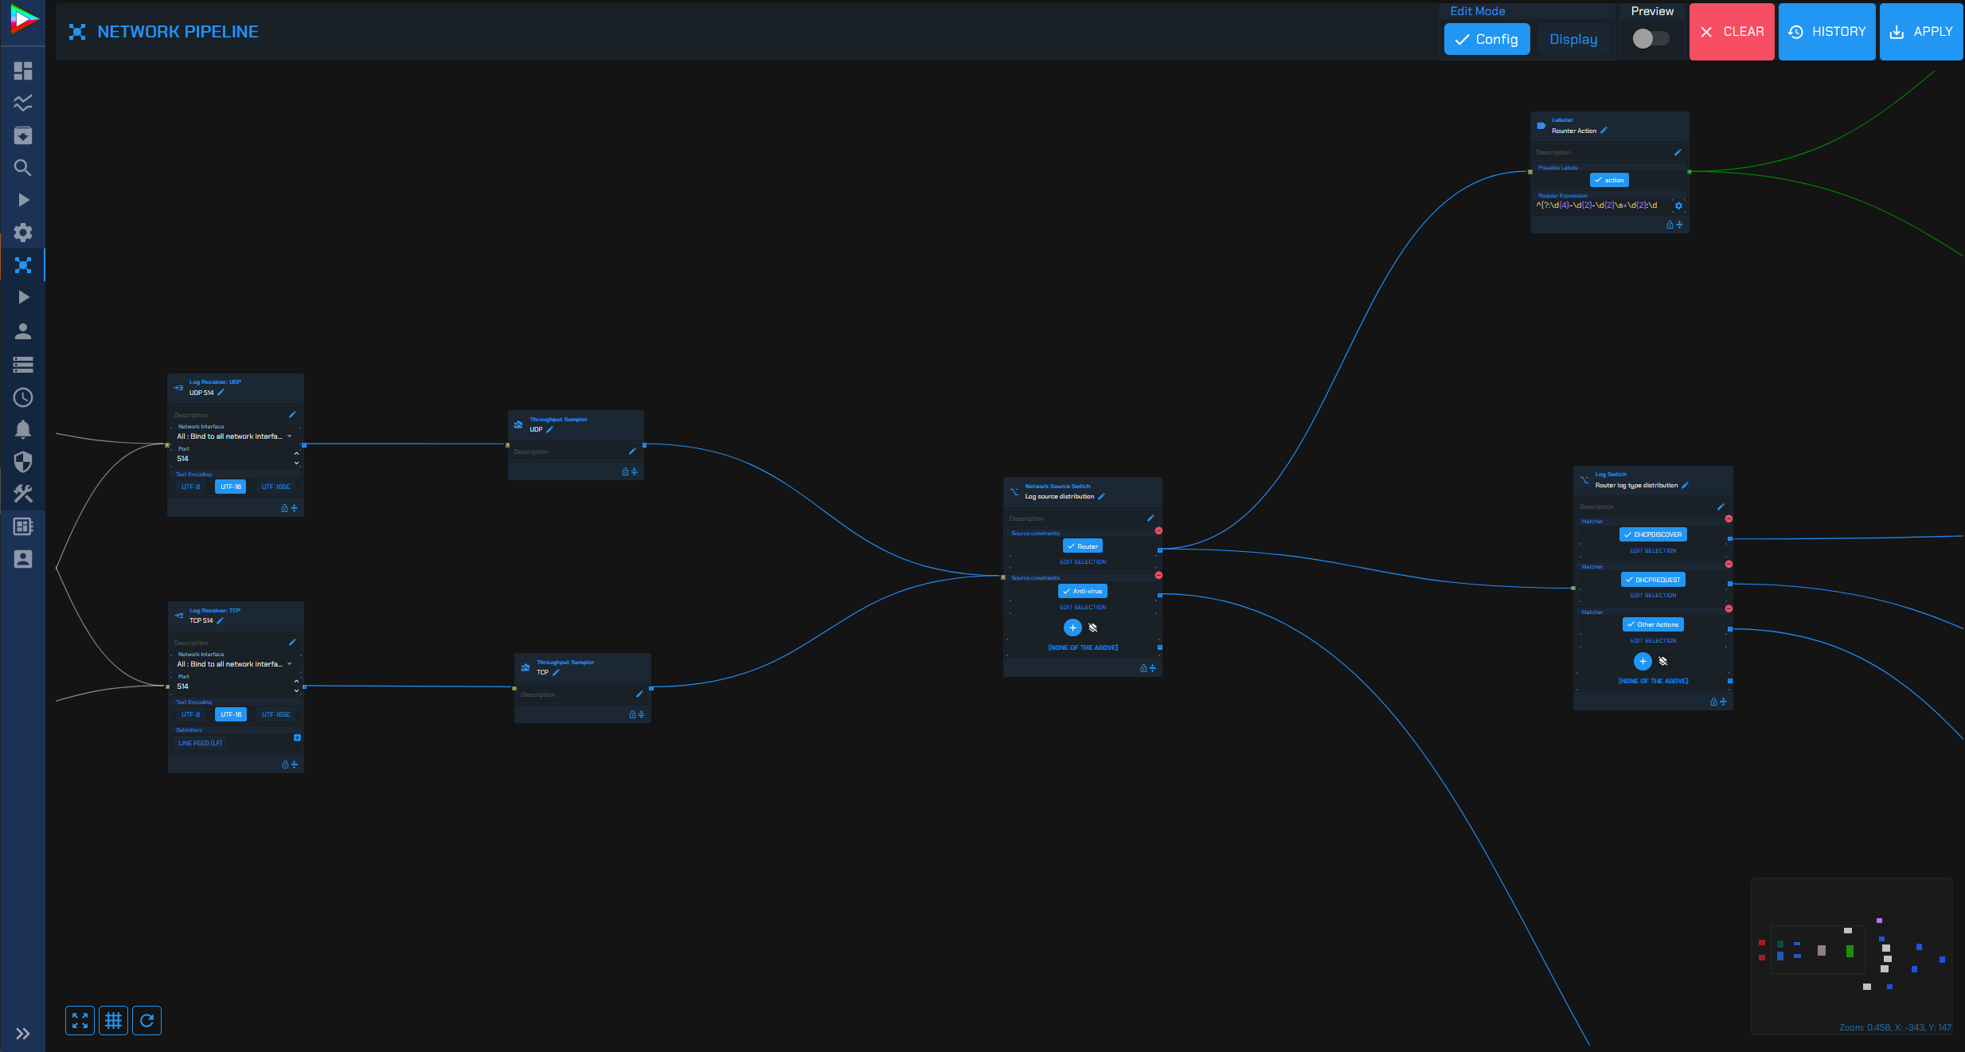The height and width of the screenshot is (1052, 1965).
Task: Select UTF-8 encoding on the UDP 514 node
Action: (x=191, y=487)
